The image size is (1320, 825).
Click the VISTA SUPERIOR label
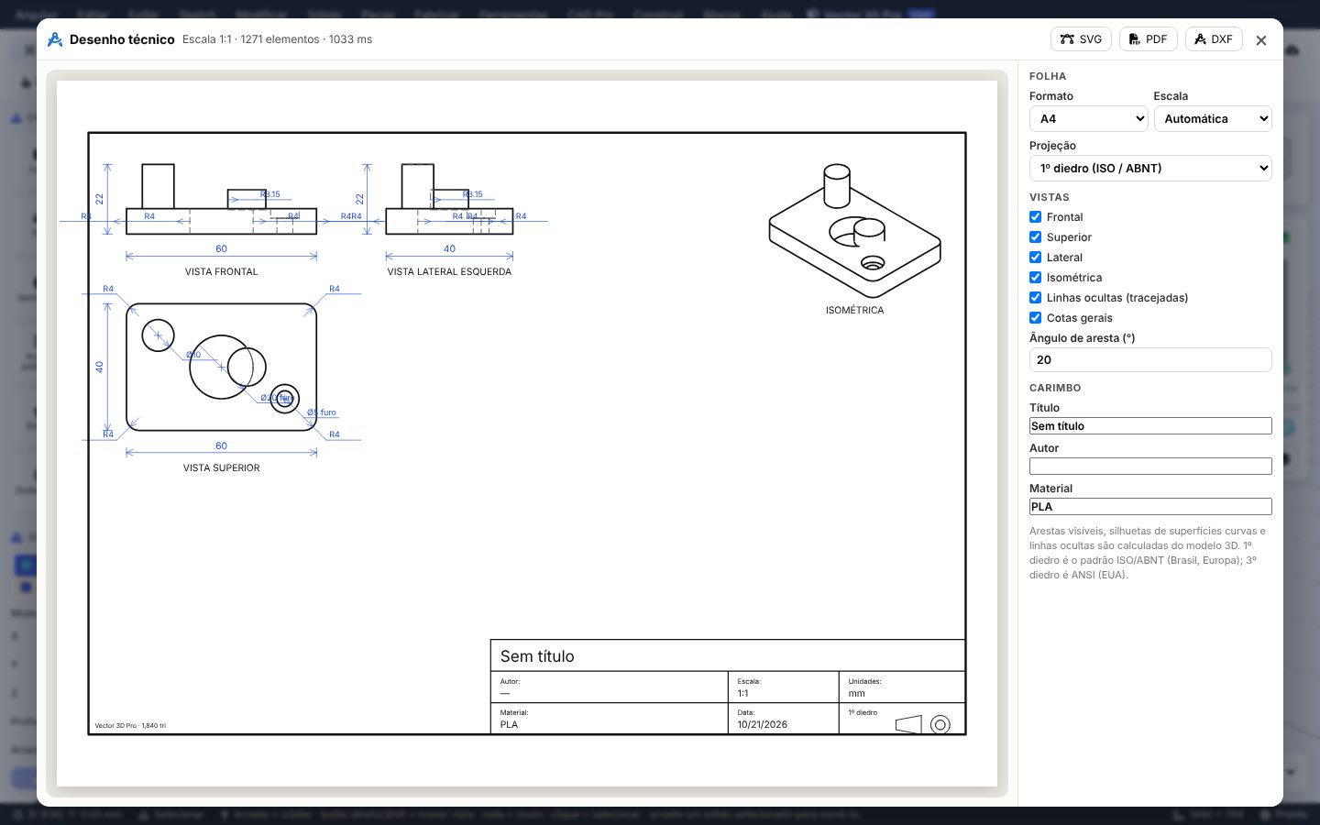222,468
